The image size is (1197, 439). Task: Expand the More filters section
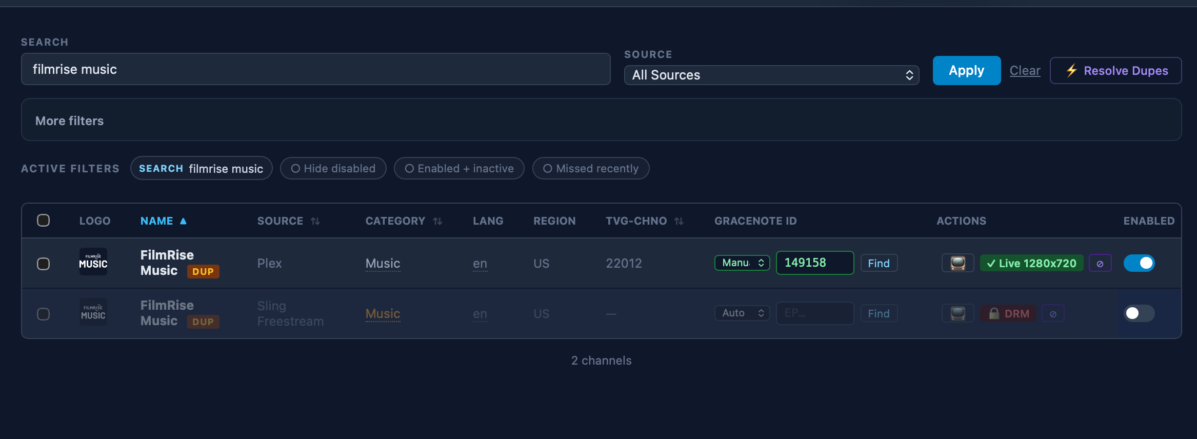coord(70,121)
